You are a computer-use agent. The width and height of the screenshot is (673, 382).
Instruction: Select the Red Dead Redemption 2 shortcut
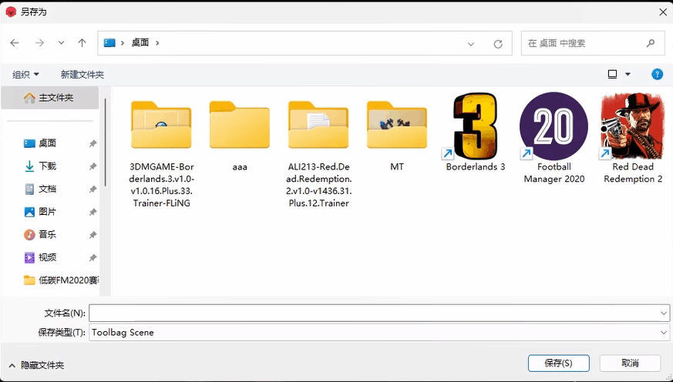[x=633, y=138]
